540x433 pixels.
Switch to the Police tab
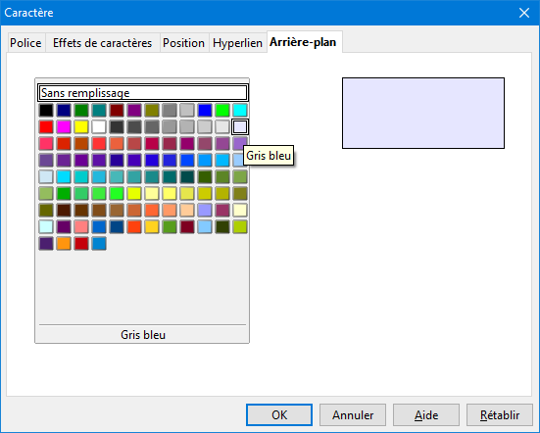pos(25,43)
